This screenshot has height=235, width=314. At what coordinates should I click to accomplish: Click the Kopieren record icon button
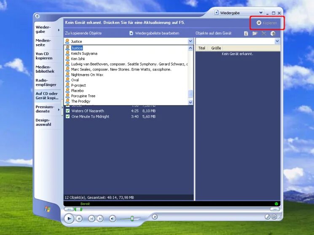[x=267, y=23]
